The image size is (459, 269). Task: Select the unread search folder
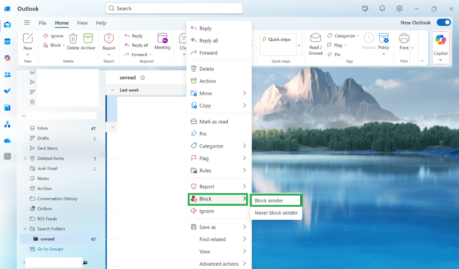coord(59,239)
